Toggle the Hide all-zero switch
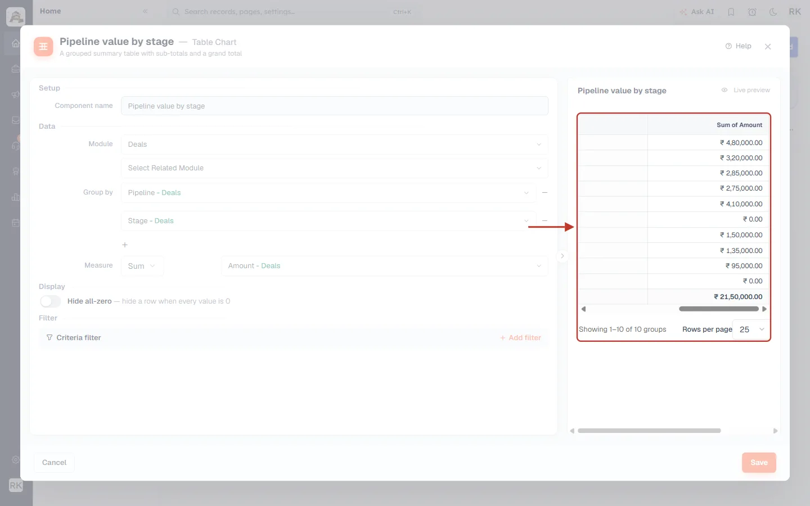The image size is (810, 506). [x=50, y=301]
